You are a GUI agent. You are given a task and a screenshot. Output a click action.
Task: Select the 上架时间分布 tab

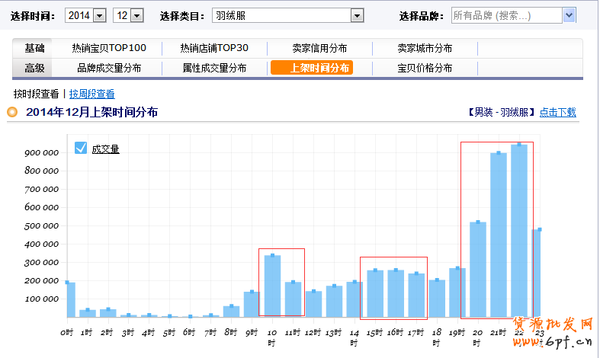pos(319,68)
